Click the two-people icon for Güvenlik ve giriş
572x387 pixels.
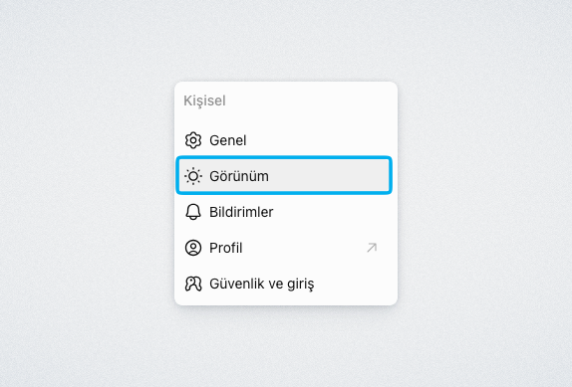193,284
